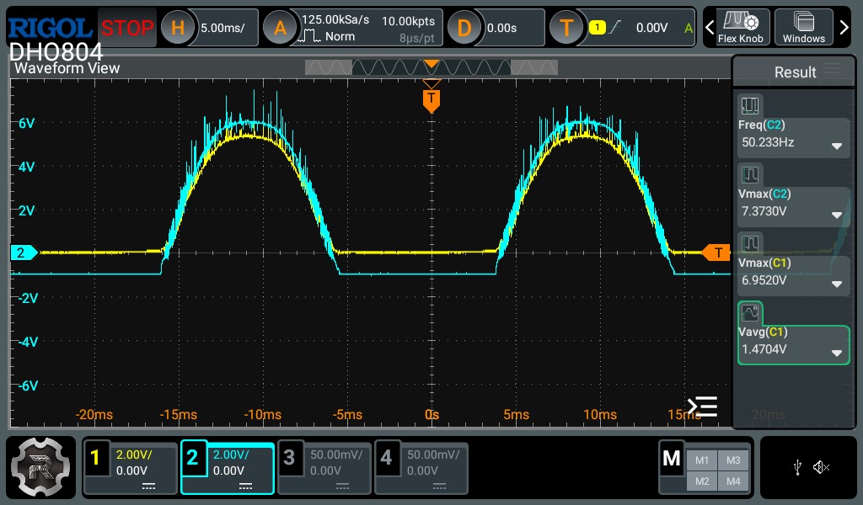Open Delay D settings
The image size is (863, 505).
click(464, 28)
